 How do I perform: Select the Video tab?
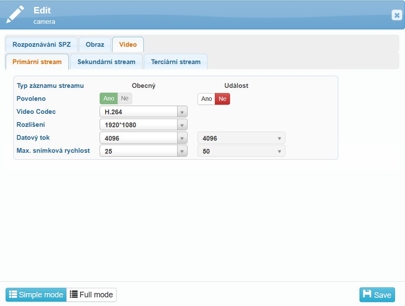pos(128,45)
